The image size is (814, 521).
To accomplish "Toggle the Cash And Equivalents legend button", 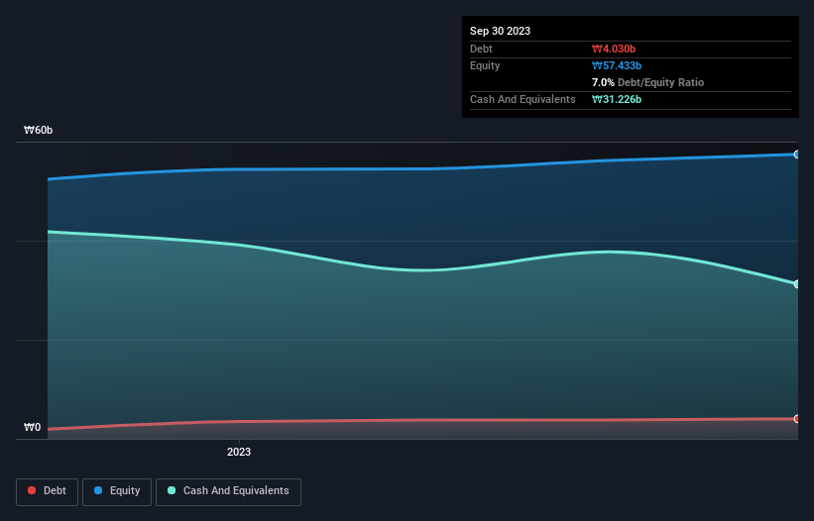I will (228, 491).
